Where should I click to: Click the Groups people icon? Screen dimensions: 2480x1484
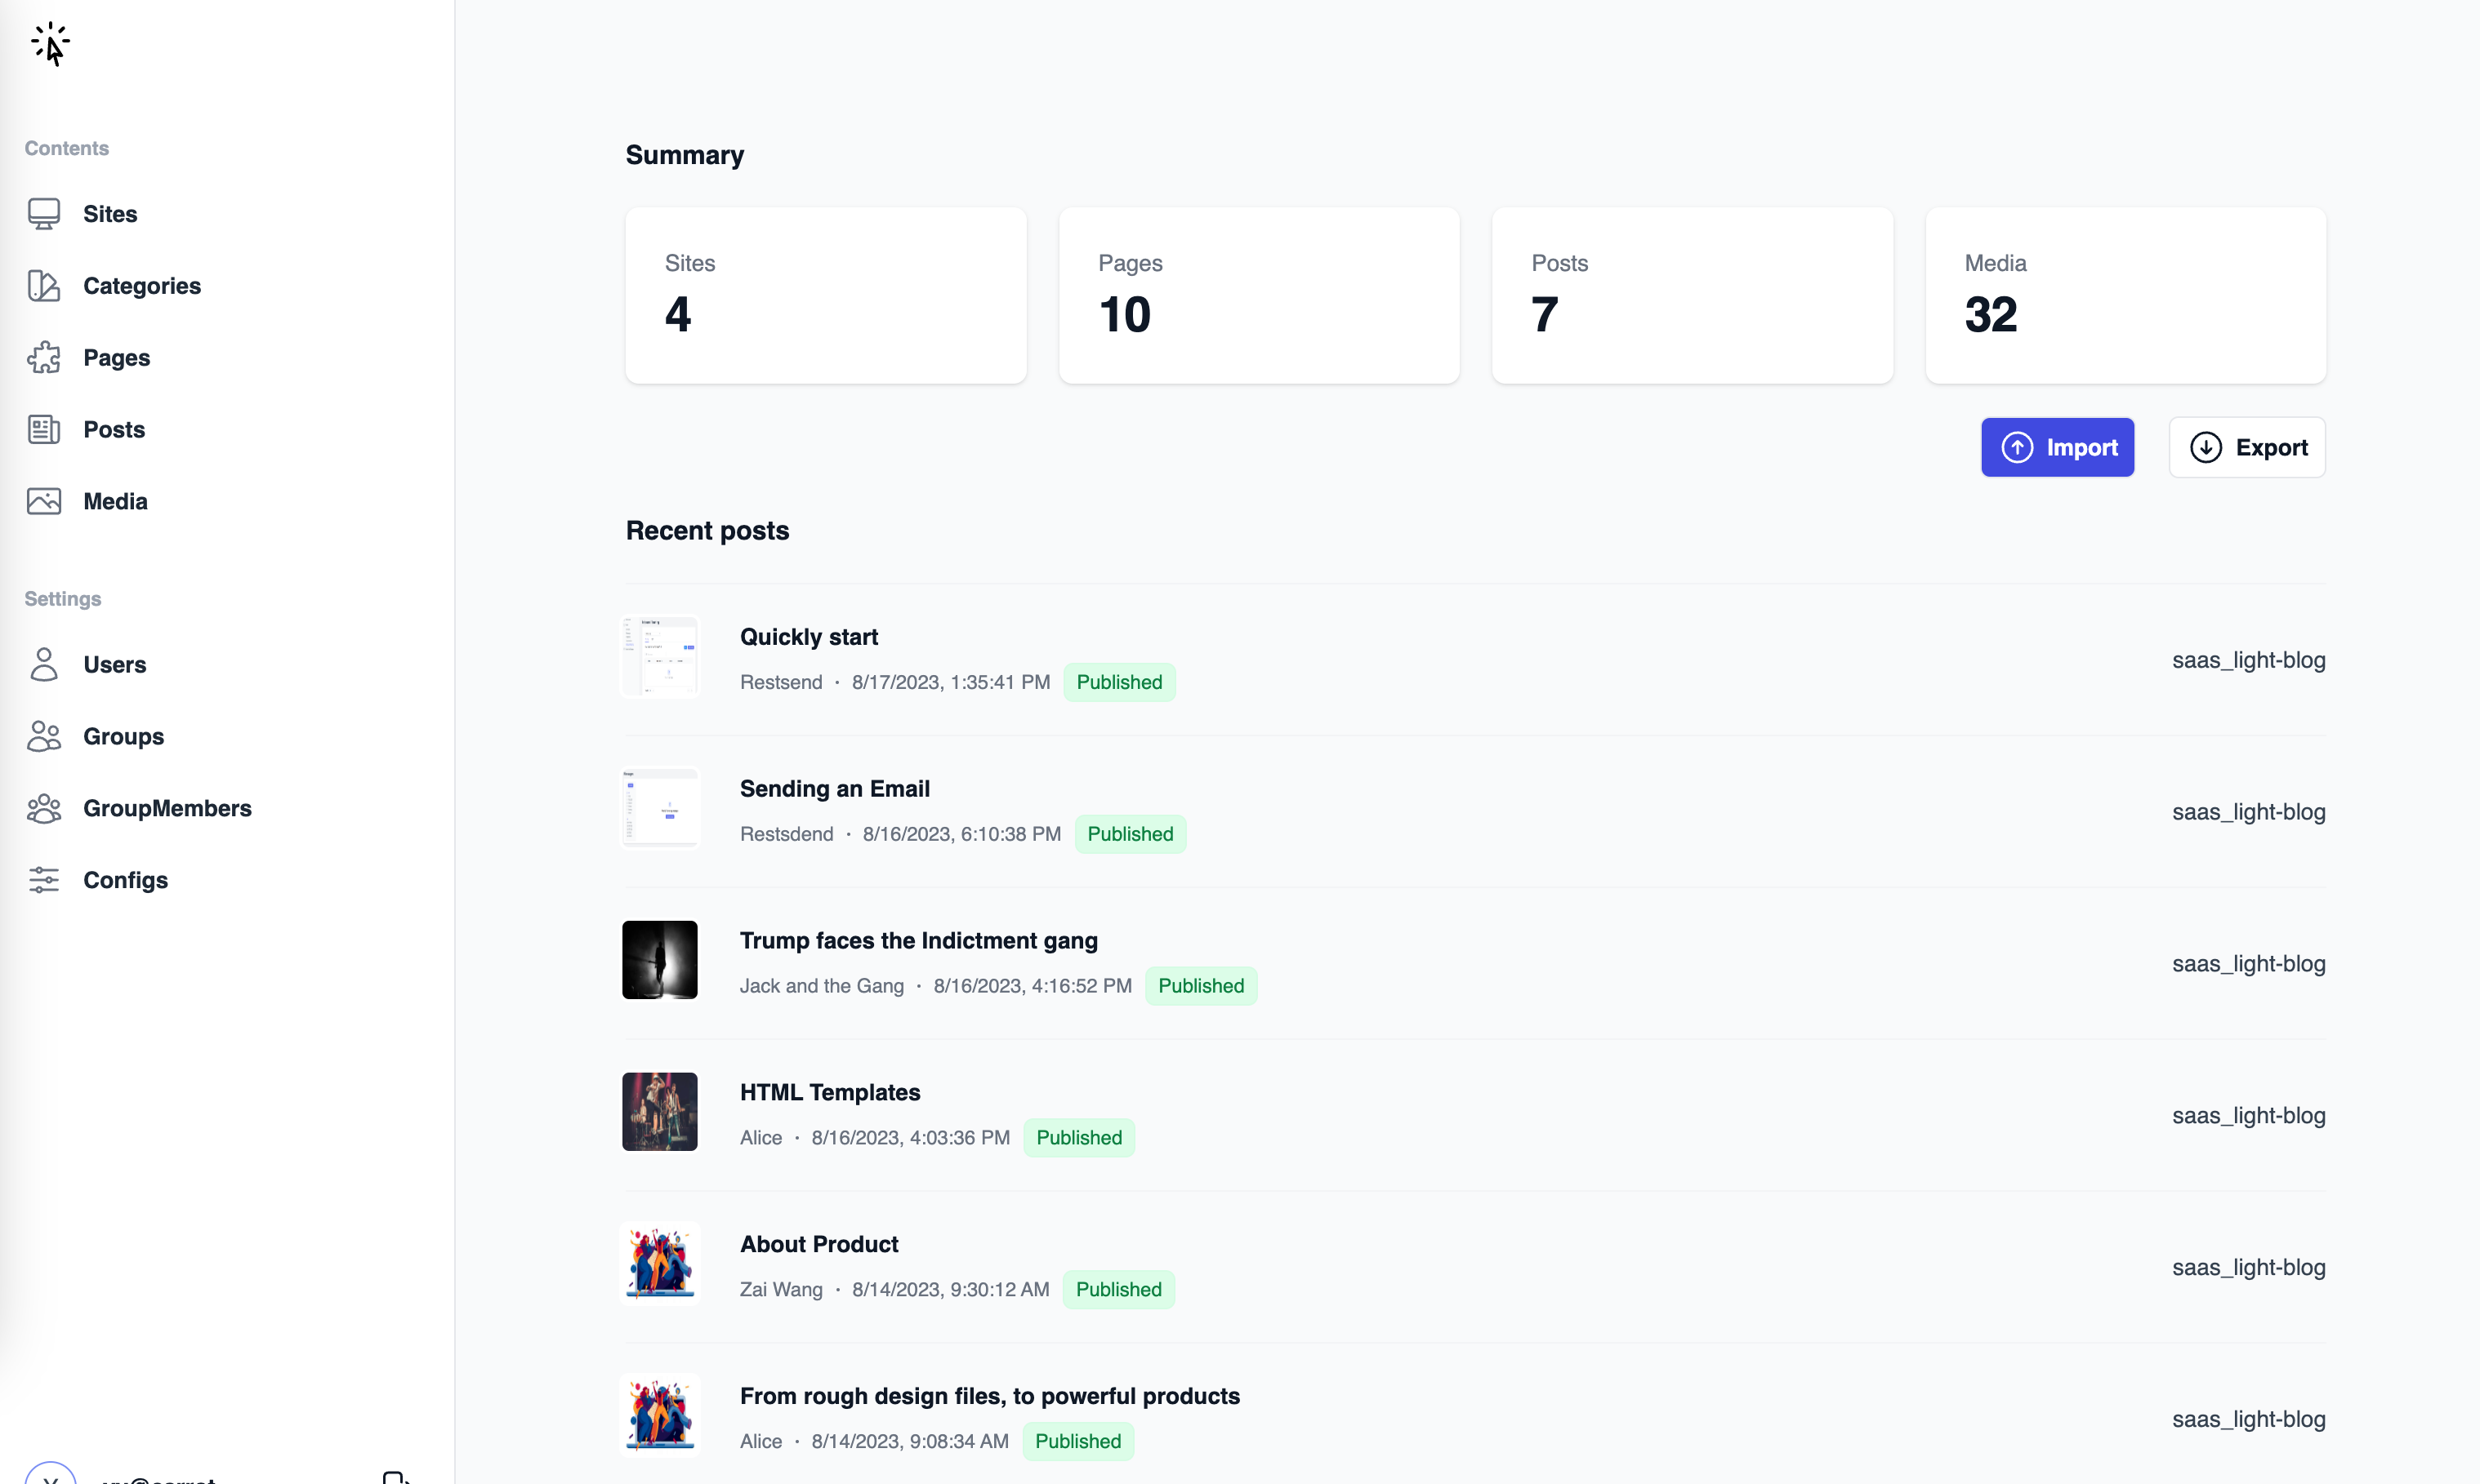click(44, 736)
